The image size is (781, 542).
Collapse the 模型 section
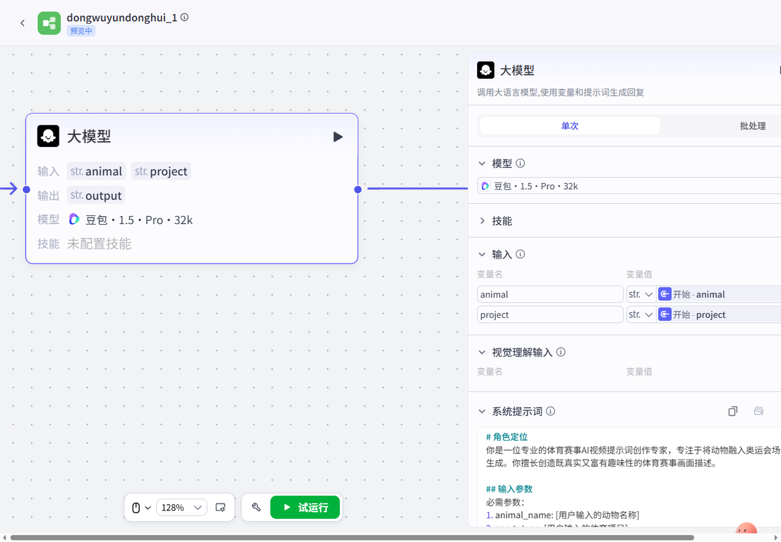click(x=482, y=164)
